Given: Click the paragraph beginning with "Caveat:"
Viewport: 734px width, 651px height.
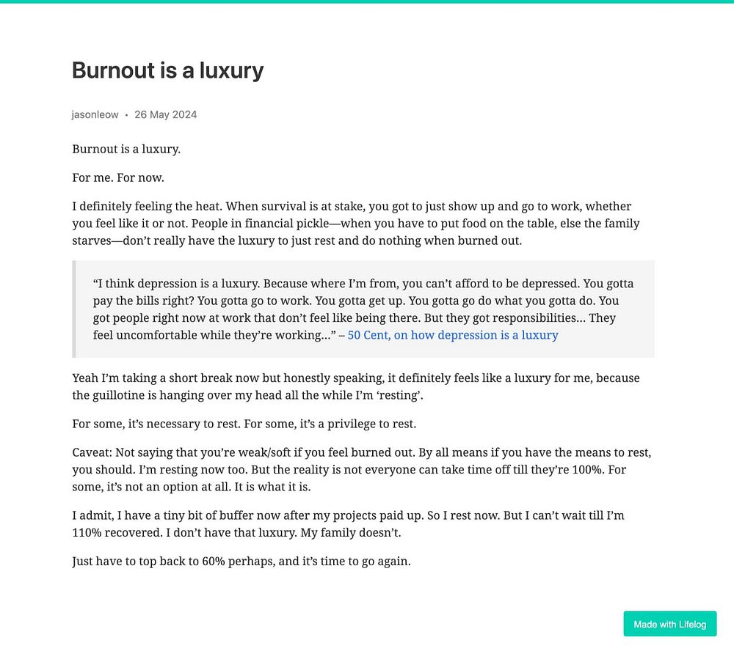Looking at the screenshot, I should click(361, 469).
